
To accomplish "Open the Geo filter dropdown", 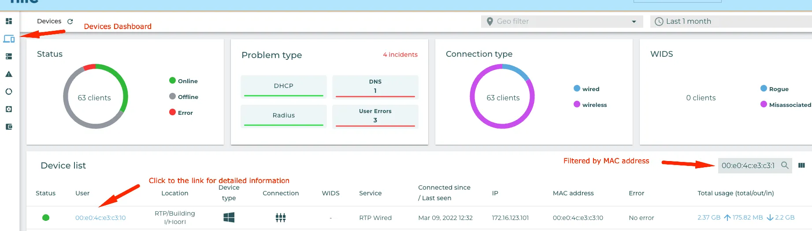I will point(562,22).
